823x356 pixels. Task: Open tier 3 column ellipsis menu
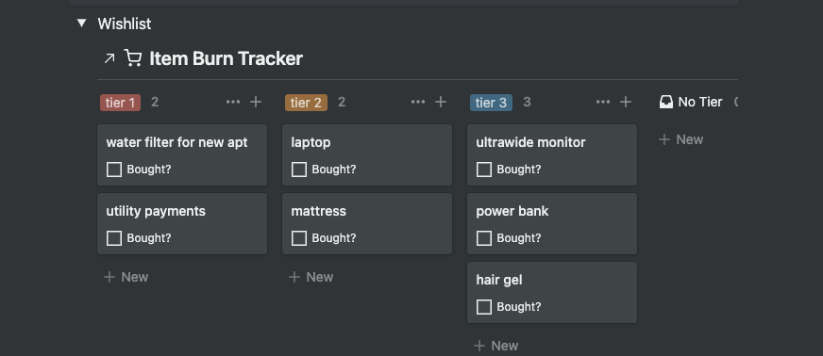603,102
